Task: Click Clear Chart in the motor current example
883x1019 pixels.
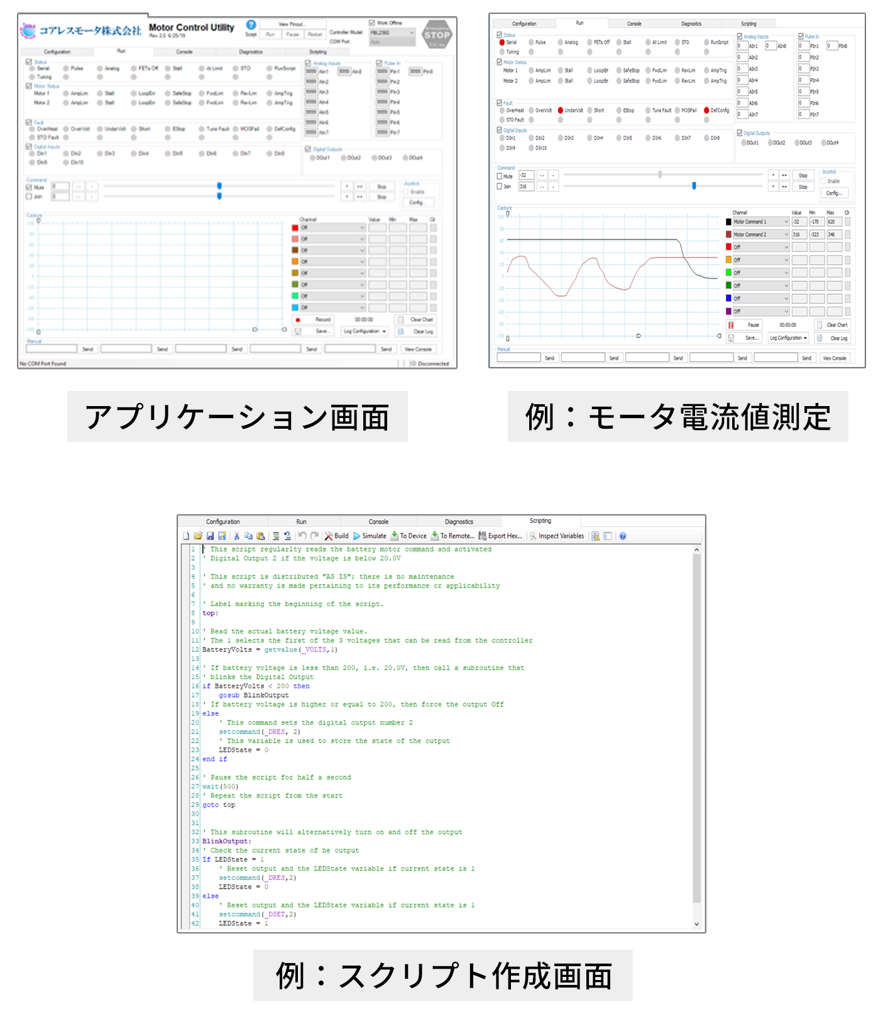Action: point(832,325)
